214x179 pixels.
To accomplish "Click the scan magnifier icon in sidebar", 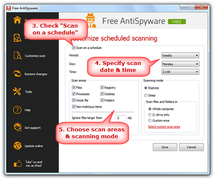I will pyautogui.click(x=17, y=38).
